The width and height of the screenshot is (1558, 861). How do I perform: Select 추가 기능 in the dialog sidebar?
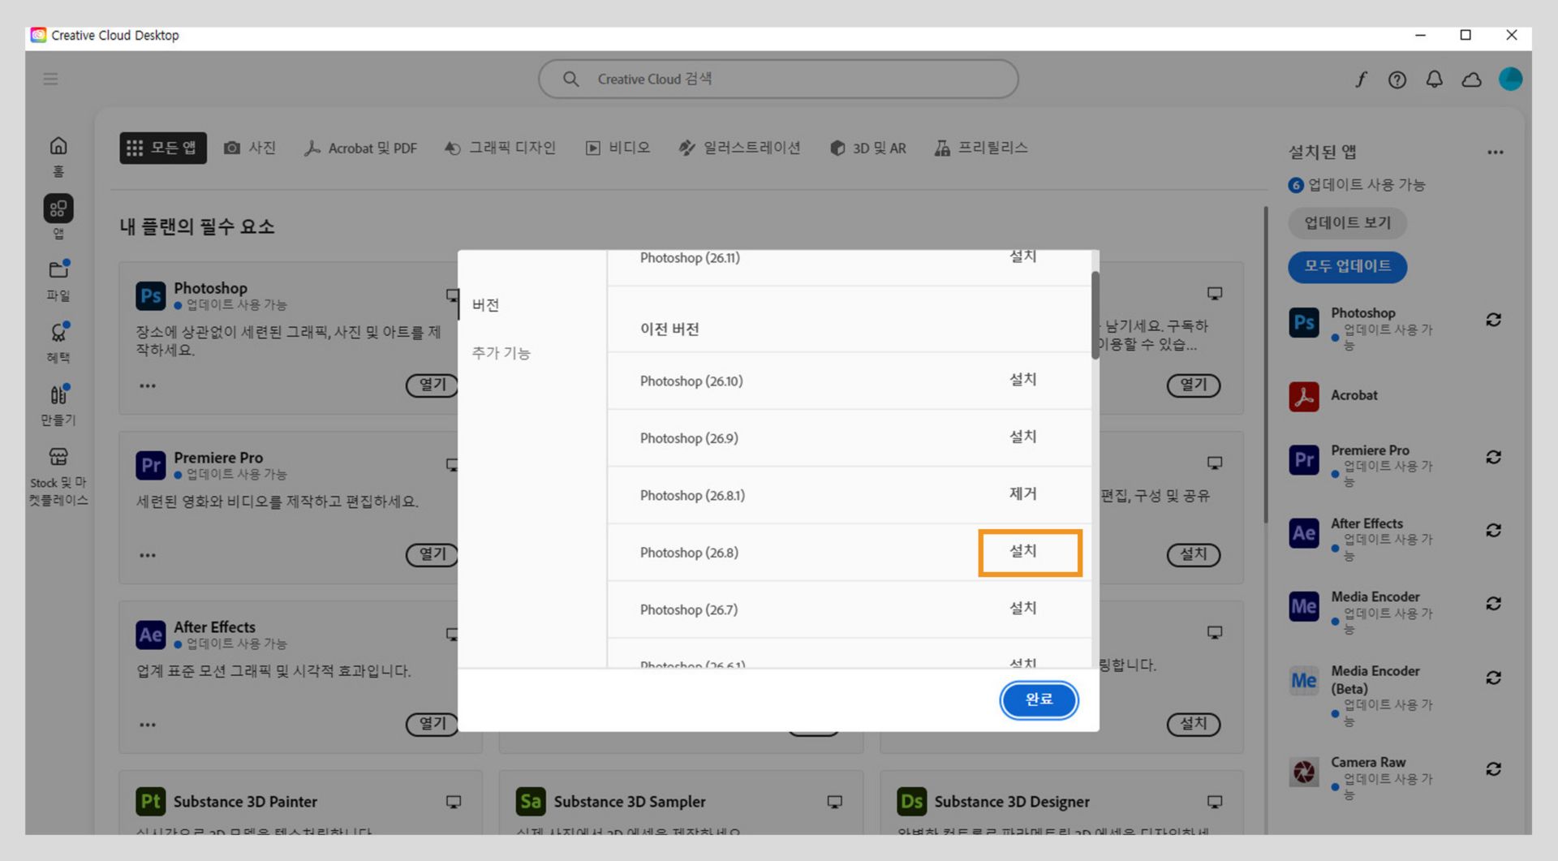click(501, 353)
